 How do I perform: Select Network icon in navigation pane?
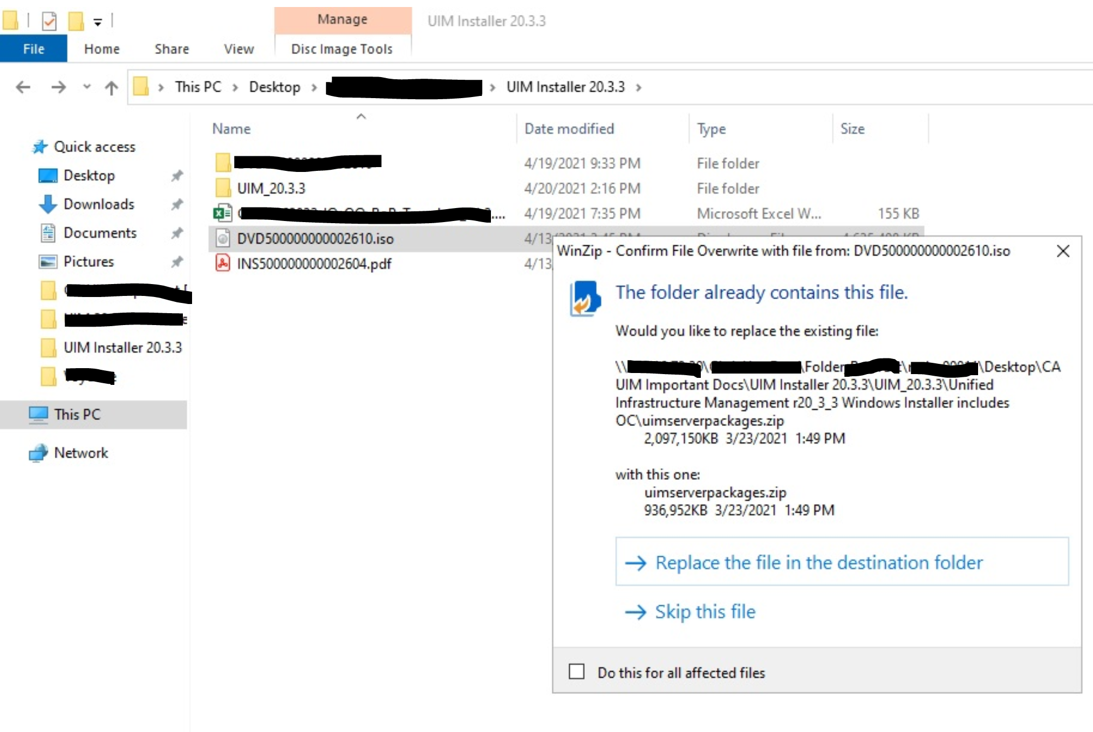tap(38, 453)
